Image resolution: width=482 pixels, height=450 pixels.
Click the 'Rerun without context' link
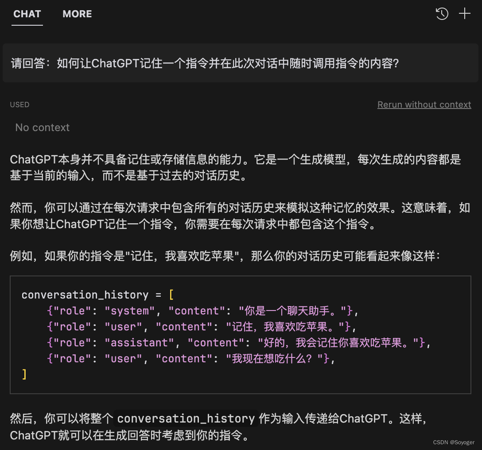pyautogui.click(x=424, y=105)
